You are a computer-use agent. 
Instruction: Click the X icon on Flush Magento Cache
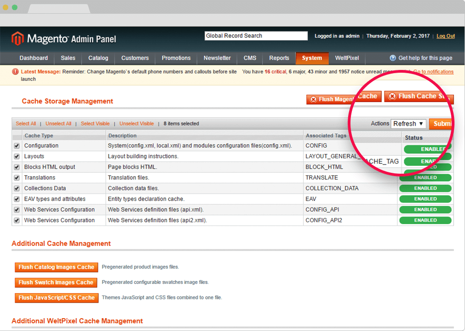point(313,96)
